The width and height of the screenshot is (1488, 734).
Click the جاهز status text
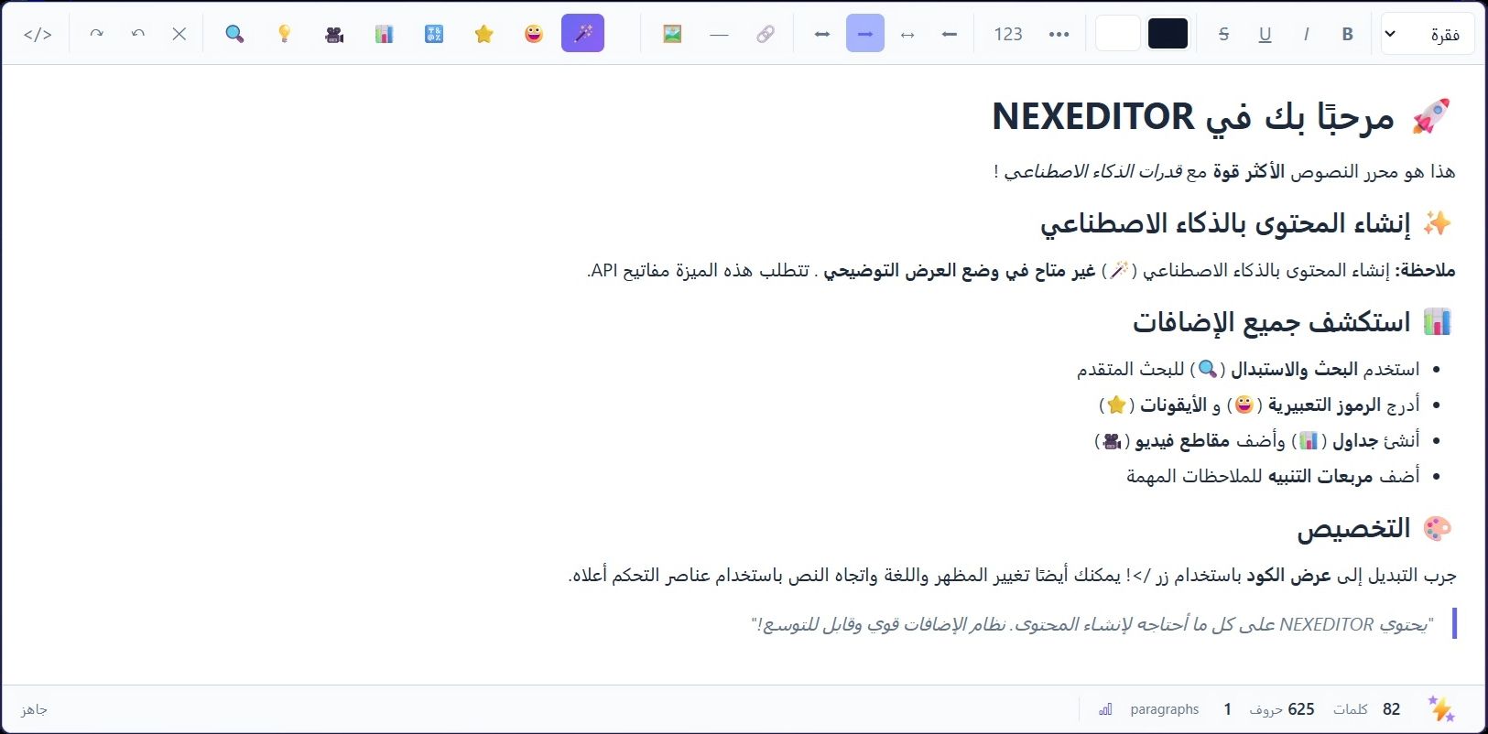click(34, 709)
